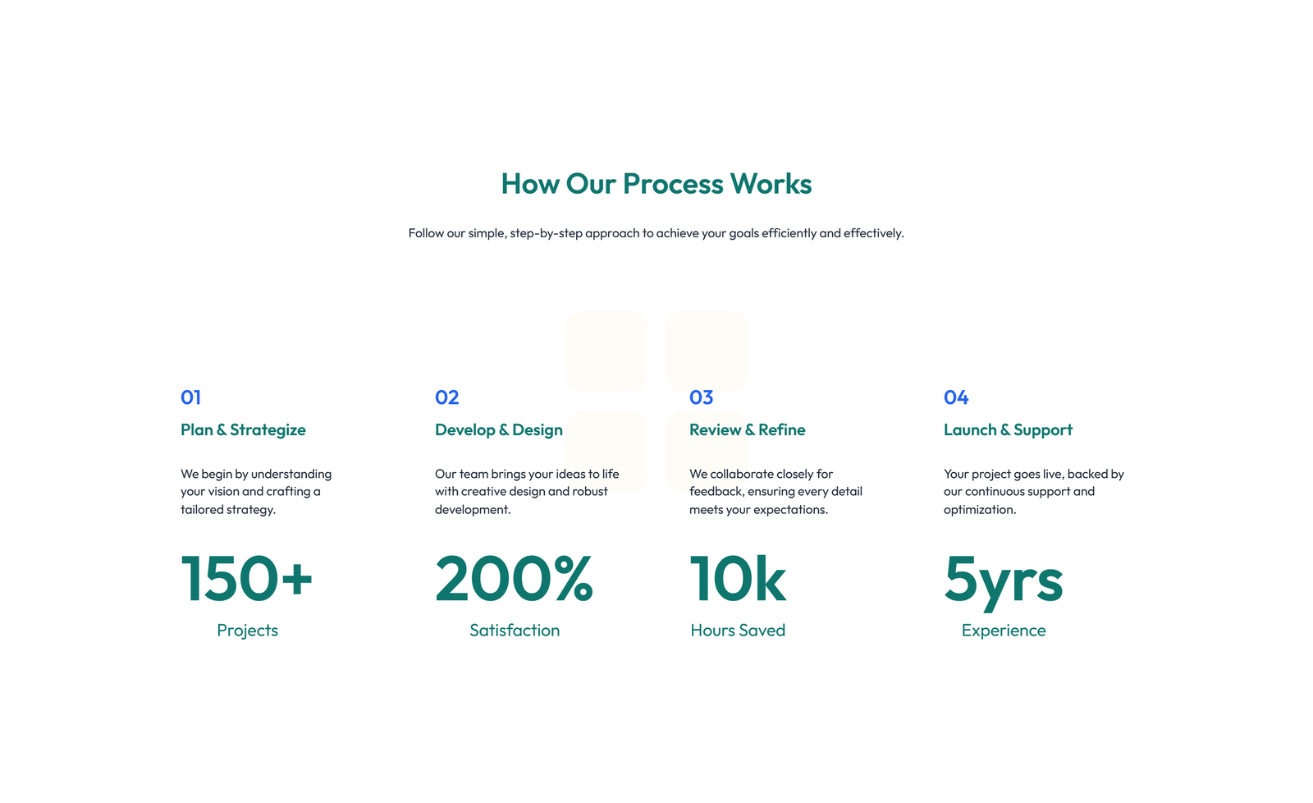Click the "5yrs" experience statistic

(1003, 580)
